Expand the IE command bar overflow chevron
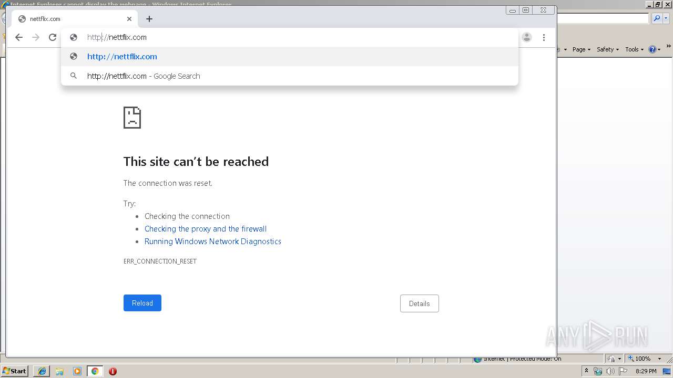 pyautogui.click(x=669, y=47)
